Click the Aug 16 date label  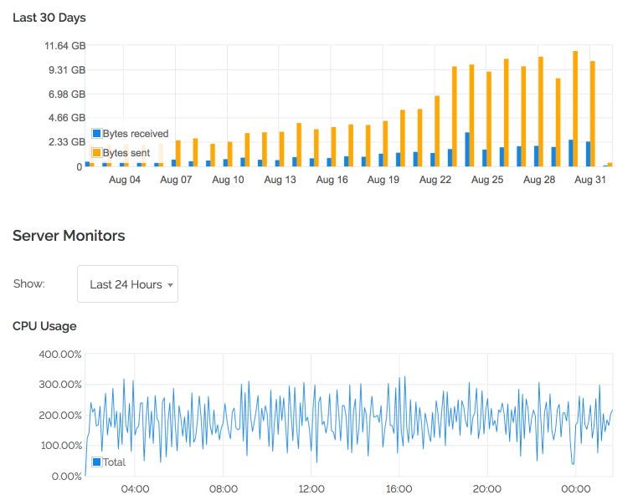click(332, 180)
